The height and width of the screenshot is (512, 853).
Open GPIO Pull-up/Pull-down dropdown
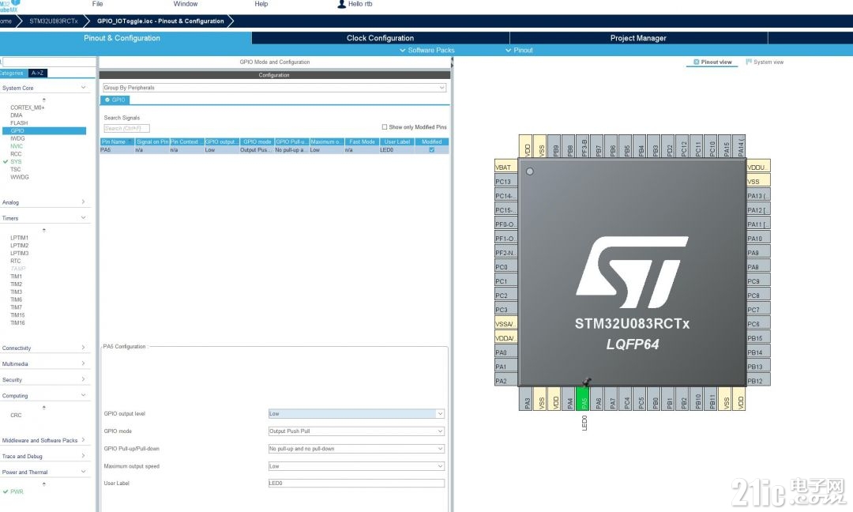click(356, 449)
